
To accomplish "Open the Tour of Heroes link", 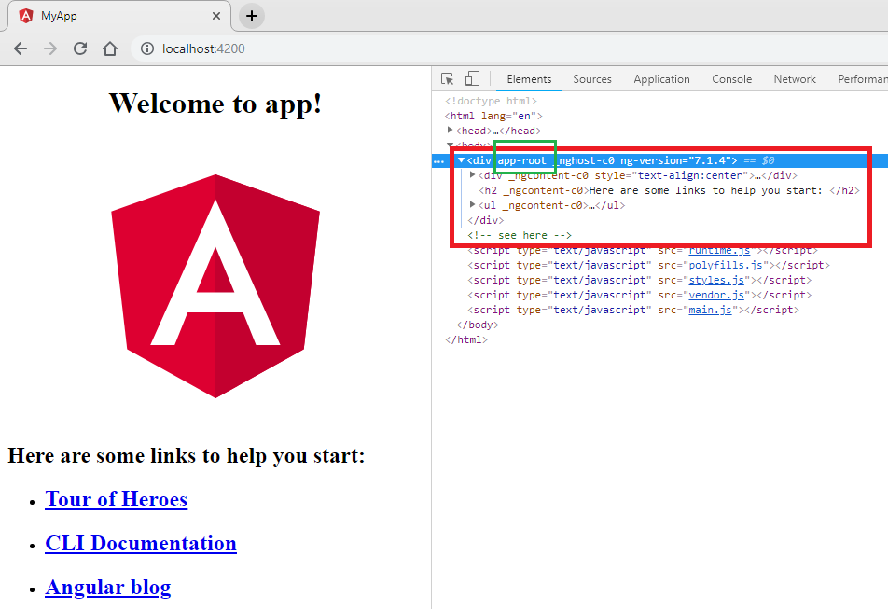I will [x=116, y=499].
